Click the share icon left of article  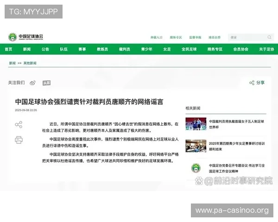coord(19,124)
